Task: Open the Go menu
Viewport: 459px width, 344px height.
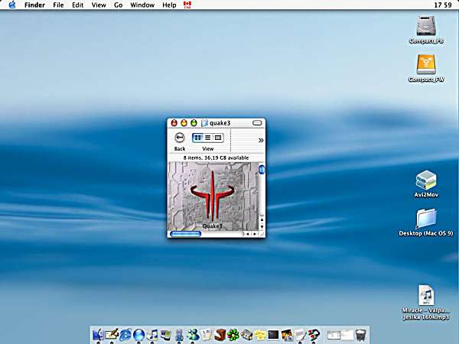Action: [x=118, y=5]
